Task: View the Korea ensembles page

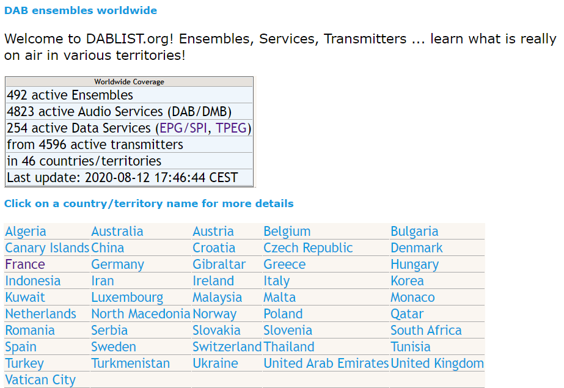Action: click(407, 281)
